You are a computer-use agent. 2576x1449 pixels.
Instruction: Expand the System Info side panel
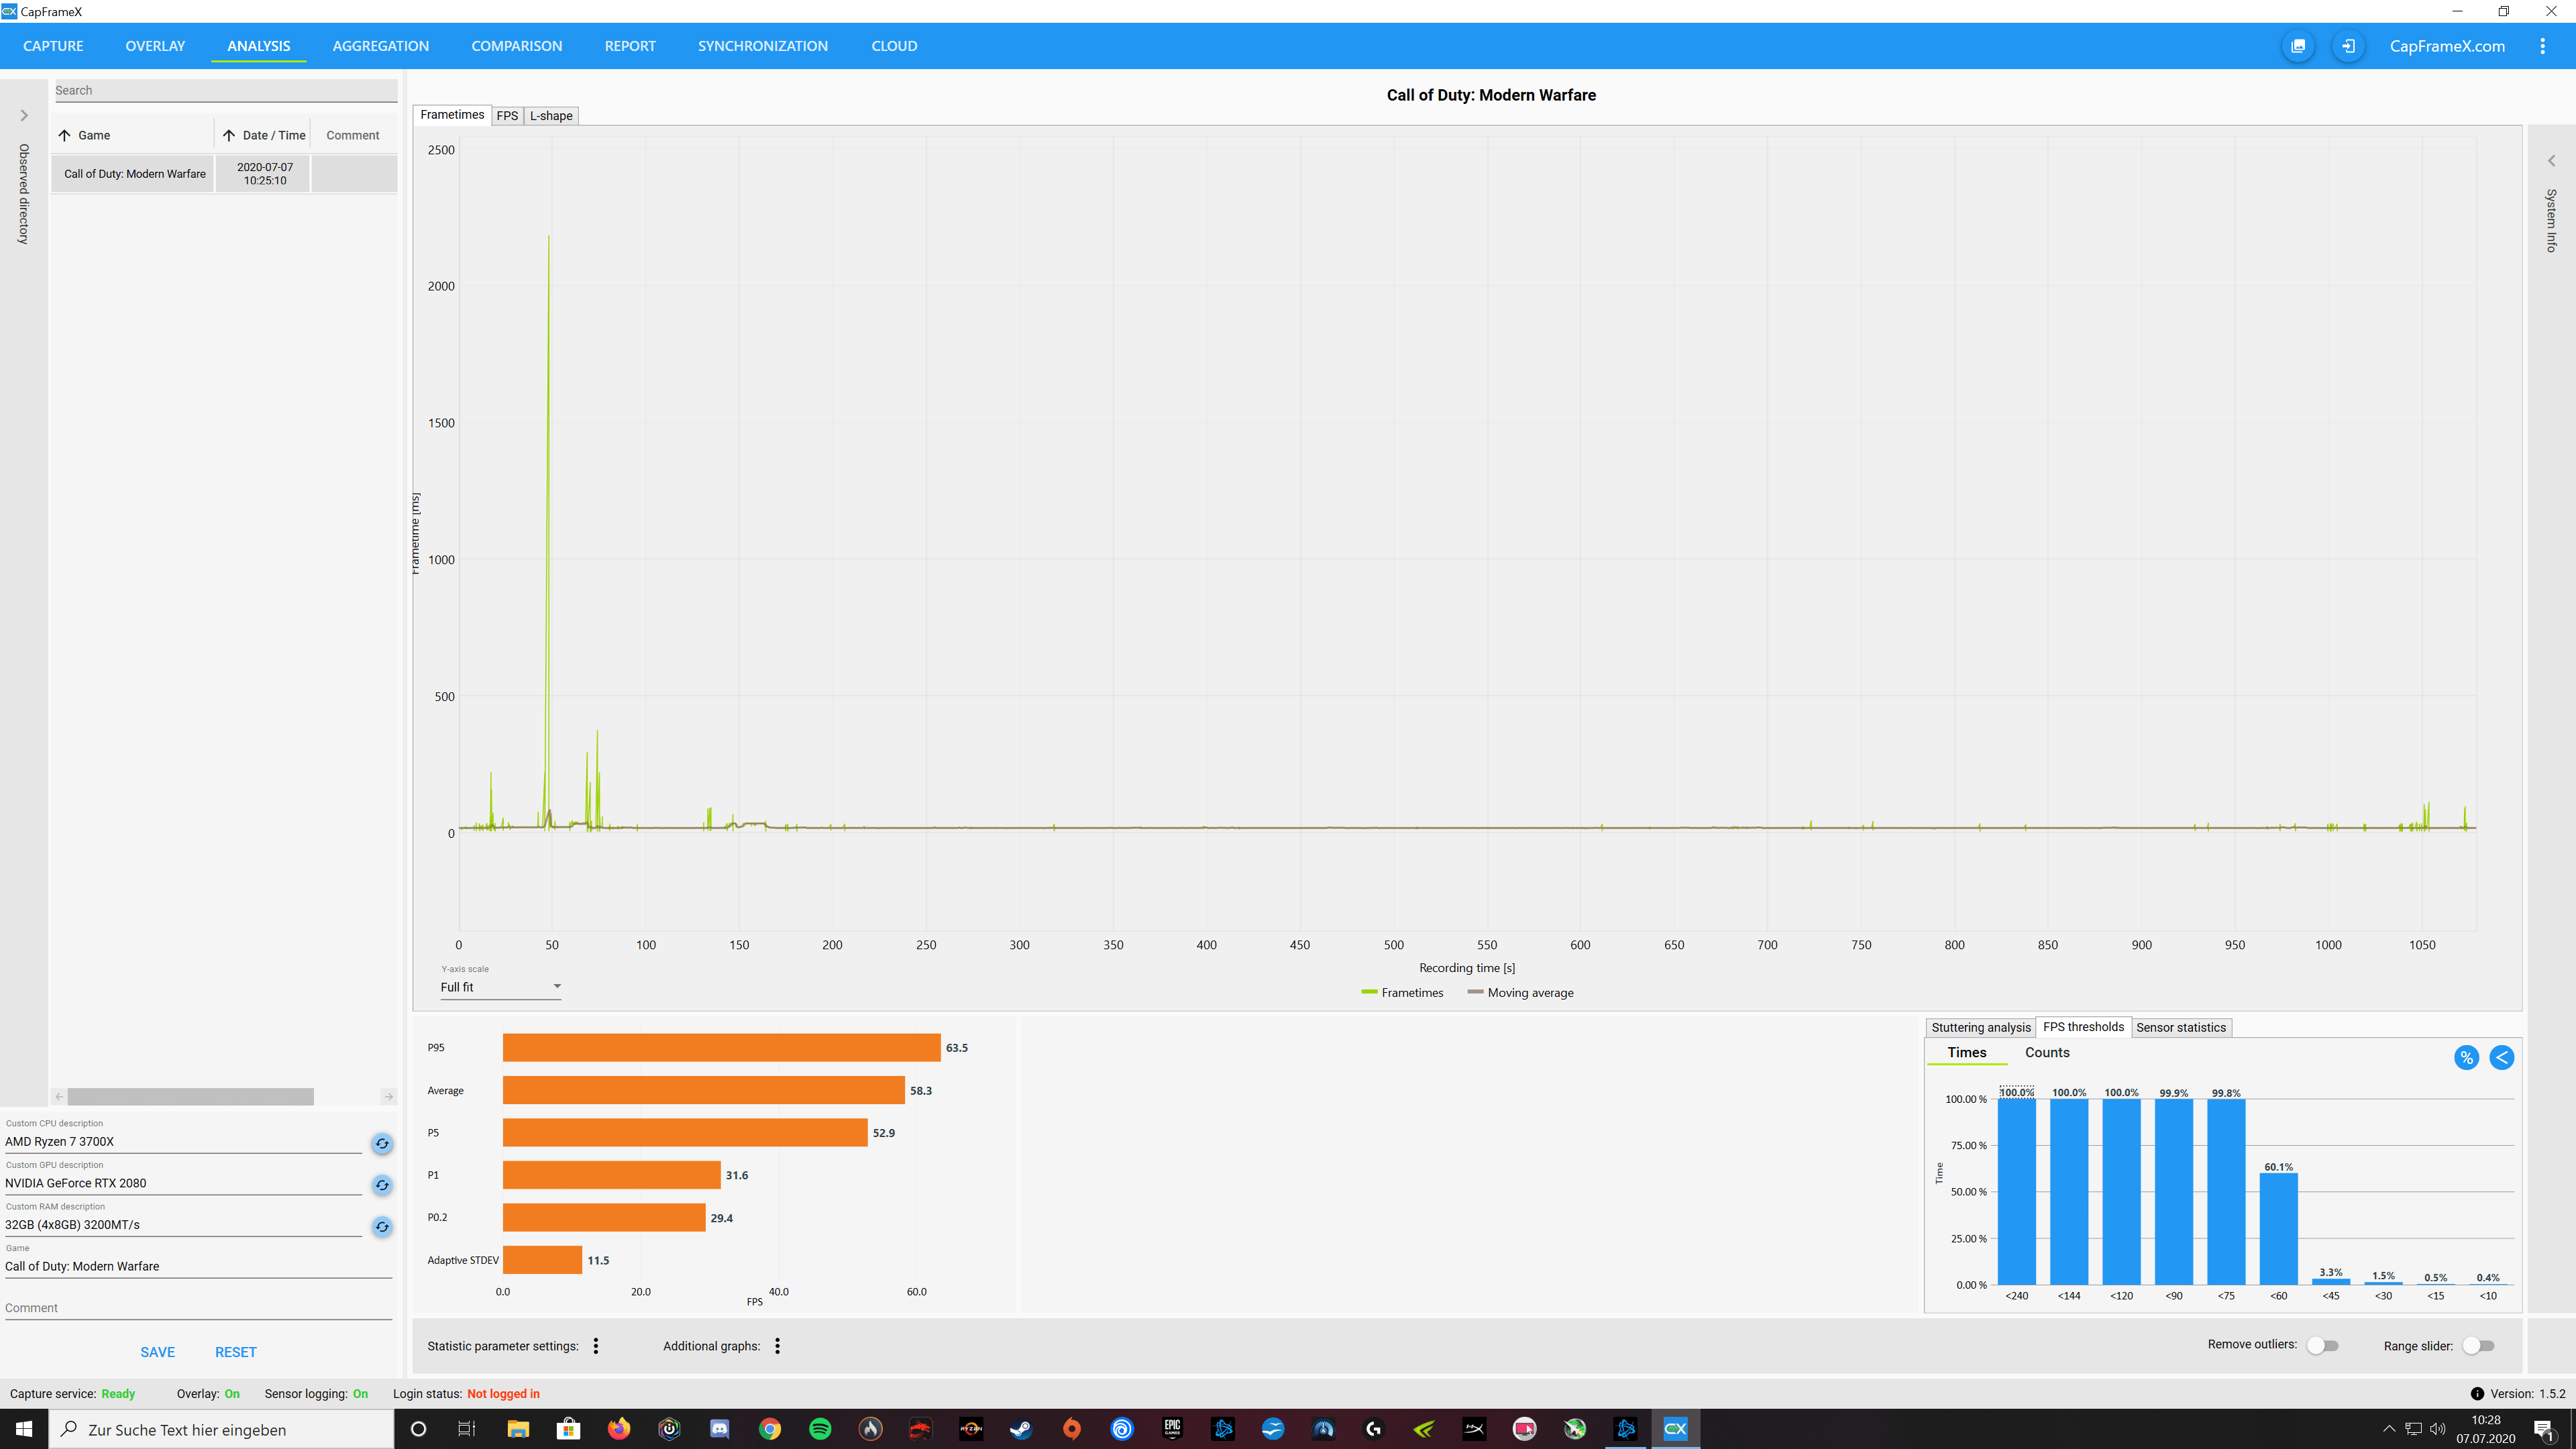pyautogui.click(x=2551, y=161)
